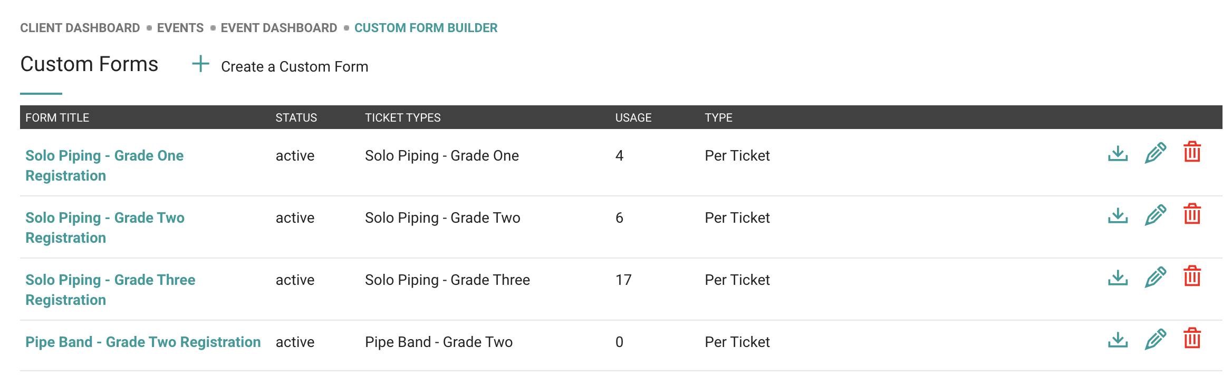Open Pipe Band - Grade Two Registration link

143,342
